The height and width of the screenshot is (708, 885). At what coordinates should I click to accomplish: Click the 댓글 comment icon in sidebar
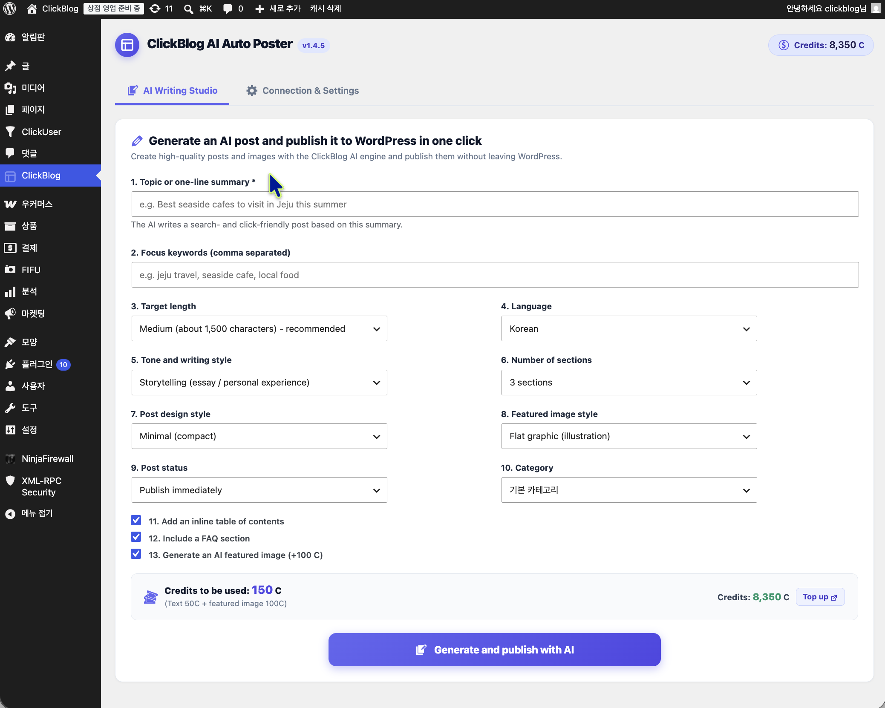click(10, 153)
